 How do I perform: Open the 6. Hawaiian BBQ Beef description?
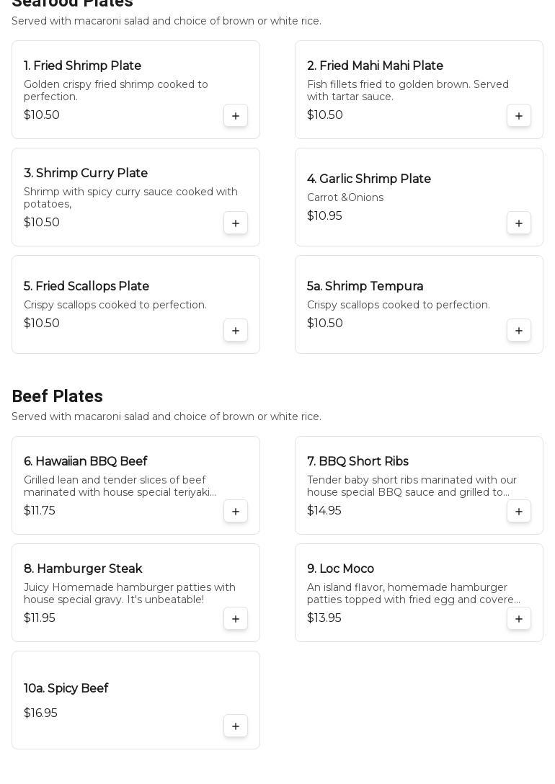click(120, 486)
